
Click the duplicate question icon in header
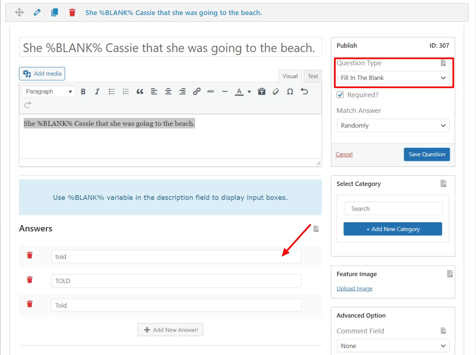point(55,12)
